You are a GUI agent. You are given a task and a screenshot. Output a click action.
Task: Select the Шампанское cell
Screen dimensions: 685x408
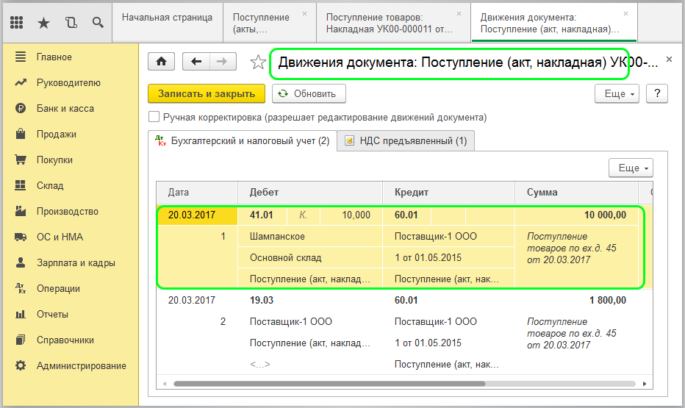310,236
